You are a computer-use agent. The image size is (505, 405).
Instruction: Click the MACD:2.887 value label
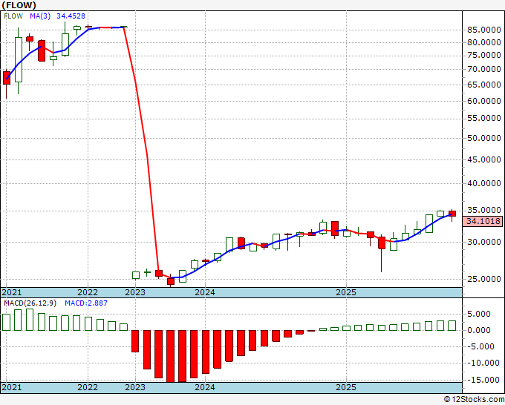pos(86,303)
